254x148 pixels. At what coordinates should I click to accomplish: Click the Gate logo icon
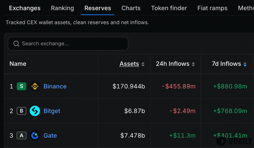[x=35, y=136]
